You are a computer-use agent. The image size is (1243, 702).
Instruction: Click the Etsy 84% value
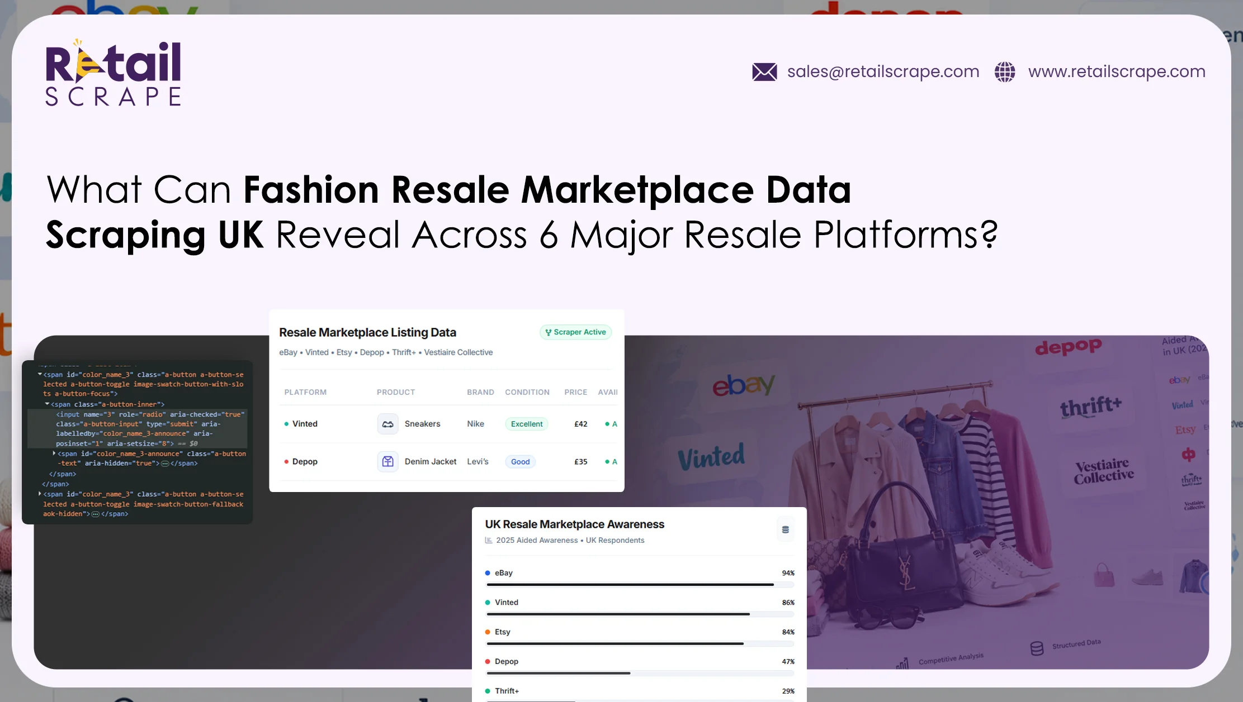tap(788, 632)
